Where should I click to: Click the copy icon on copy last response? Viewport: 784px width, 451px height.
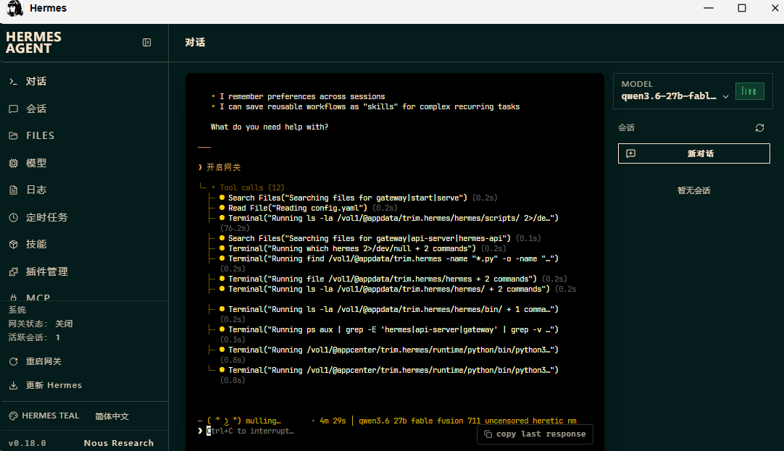pos(488,434)
